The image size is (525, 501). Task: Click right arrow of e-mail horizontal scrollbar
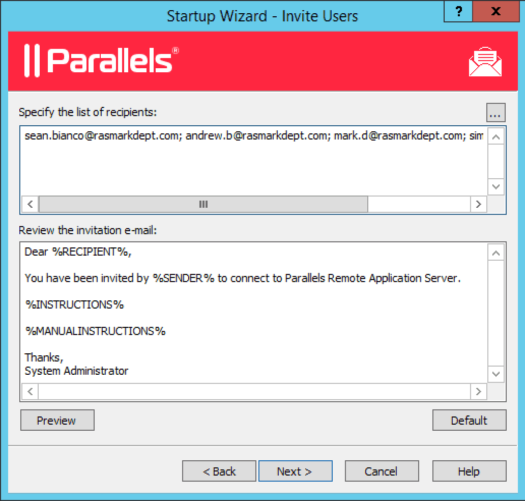click(x=478, y=392)
